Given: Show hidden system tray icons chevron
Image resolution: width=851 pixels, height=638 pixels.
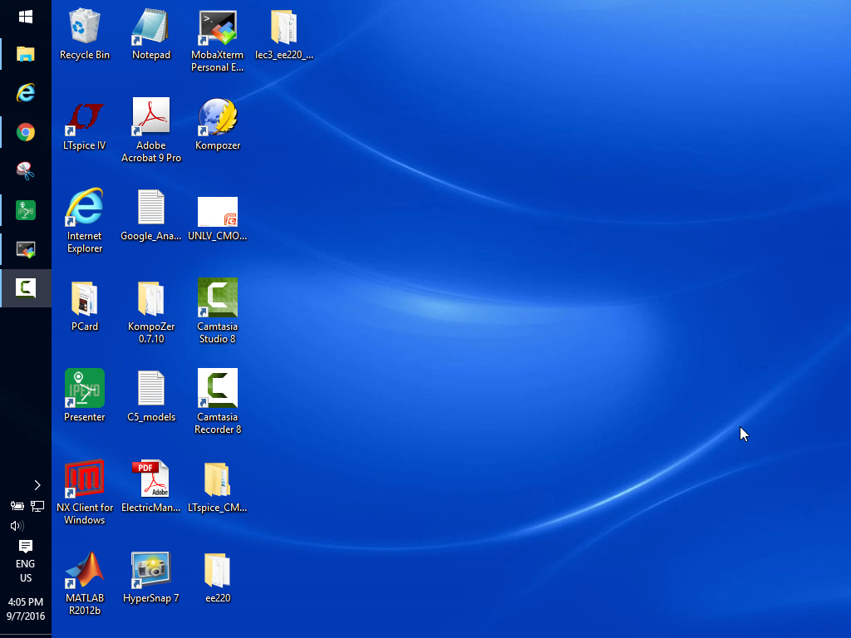Looking at the screenshot, I should pos(37,485).
